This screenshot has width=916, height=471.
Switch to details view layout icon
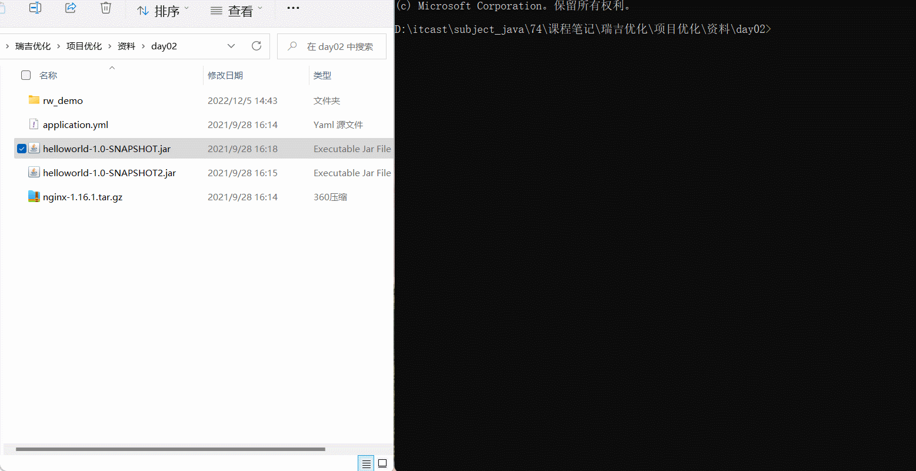point(367,463)
